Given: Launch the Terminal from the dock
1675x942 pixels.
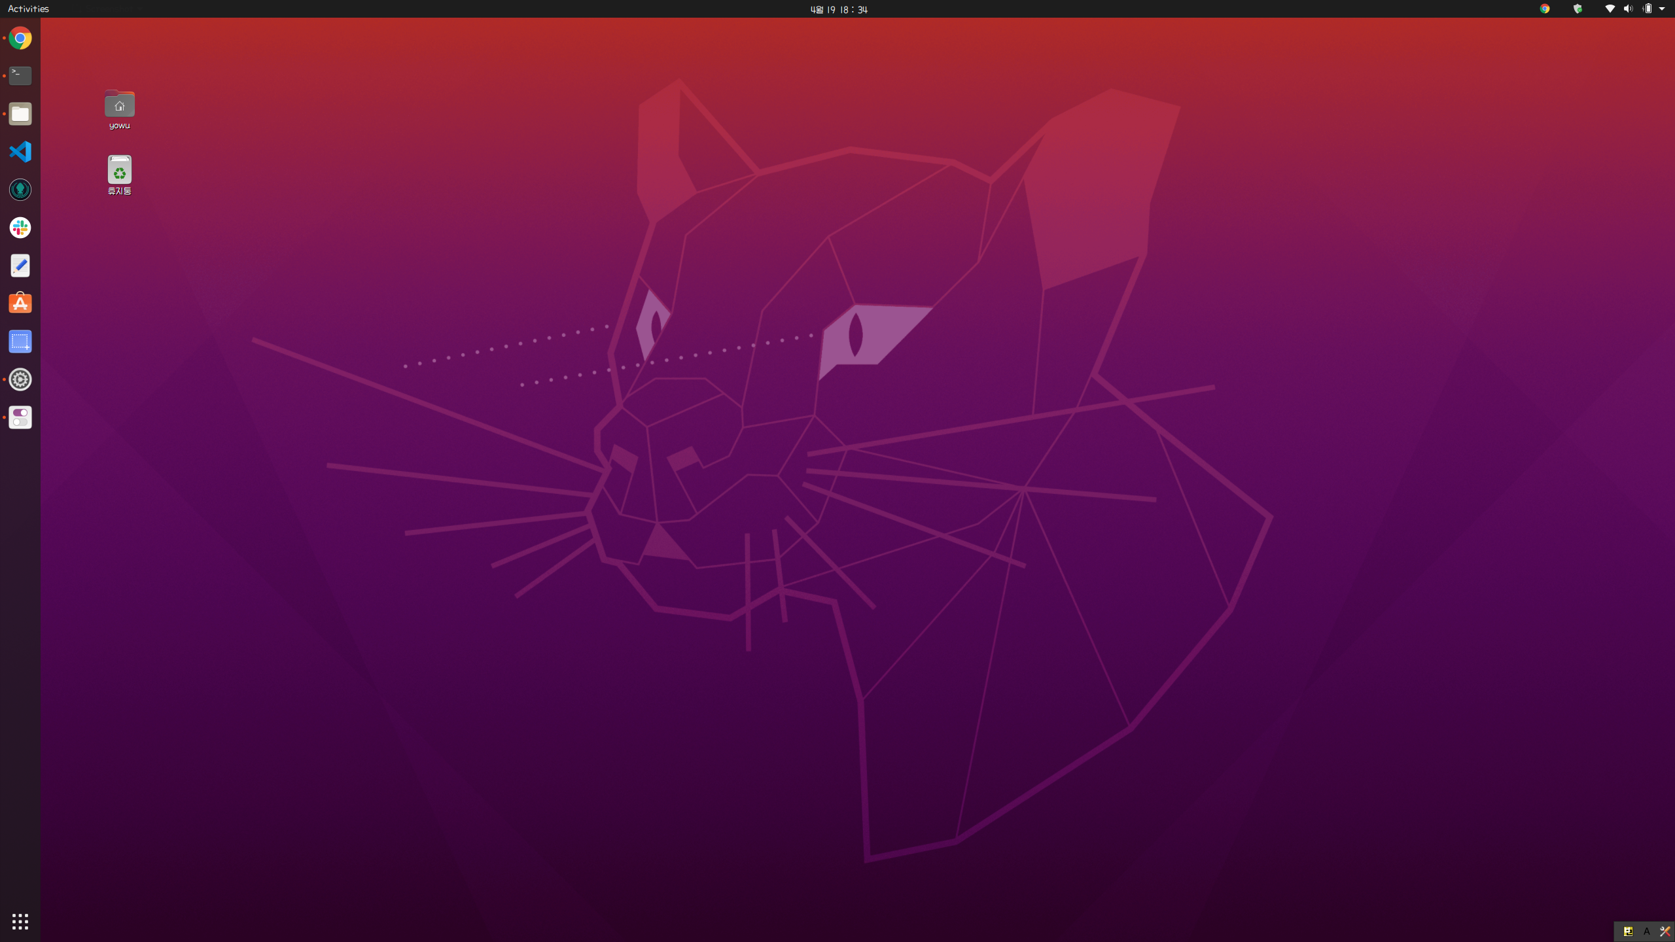Looking at the screenshot, I should coord(20,76).
